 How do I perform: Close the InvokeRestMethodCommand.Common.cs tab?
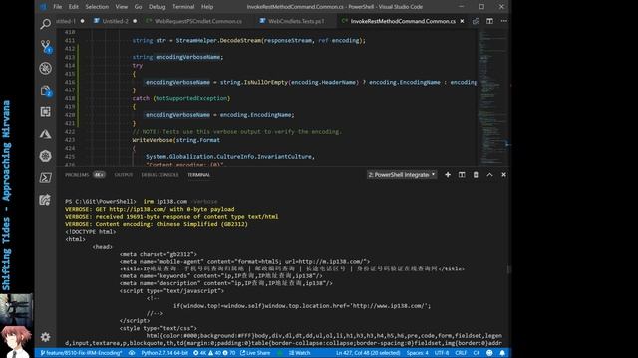point(462,21)
